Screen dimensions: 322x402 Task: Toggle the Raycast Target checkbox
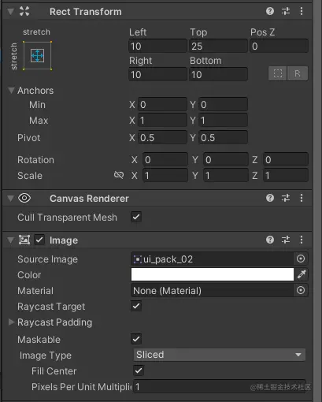point(136,306)
